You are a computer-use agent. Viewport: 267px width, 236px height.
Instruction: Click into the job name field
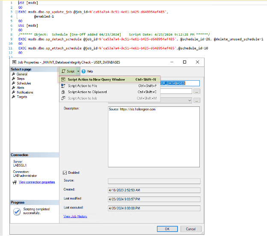180,83
